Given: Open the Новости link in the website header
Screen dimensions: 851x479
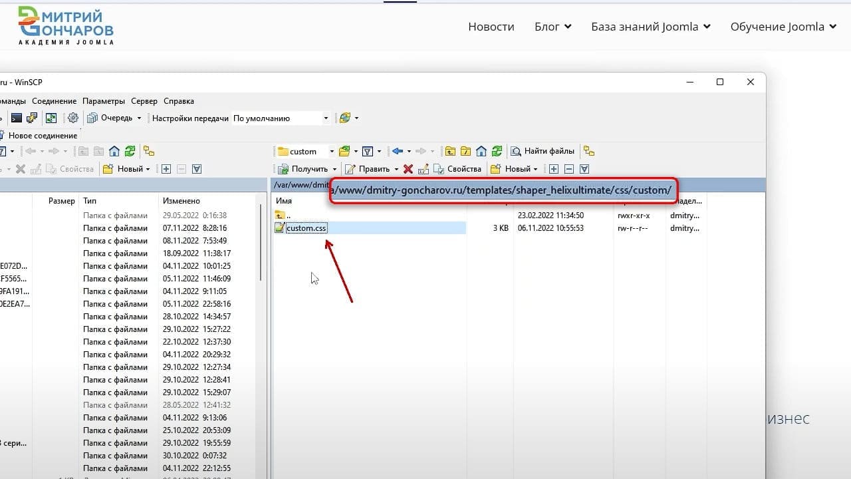Looking at the screenshot, I should tap(491, 27).
